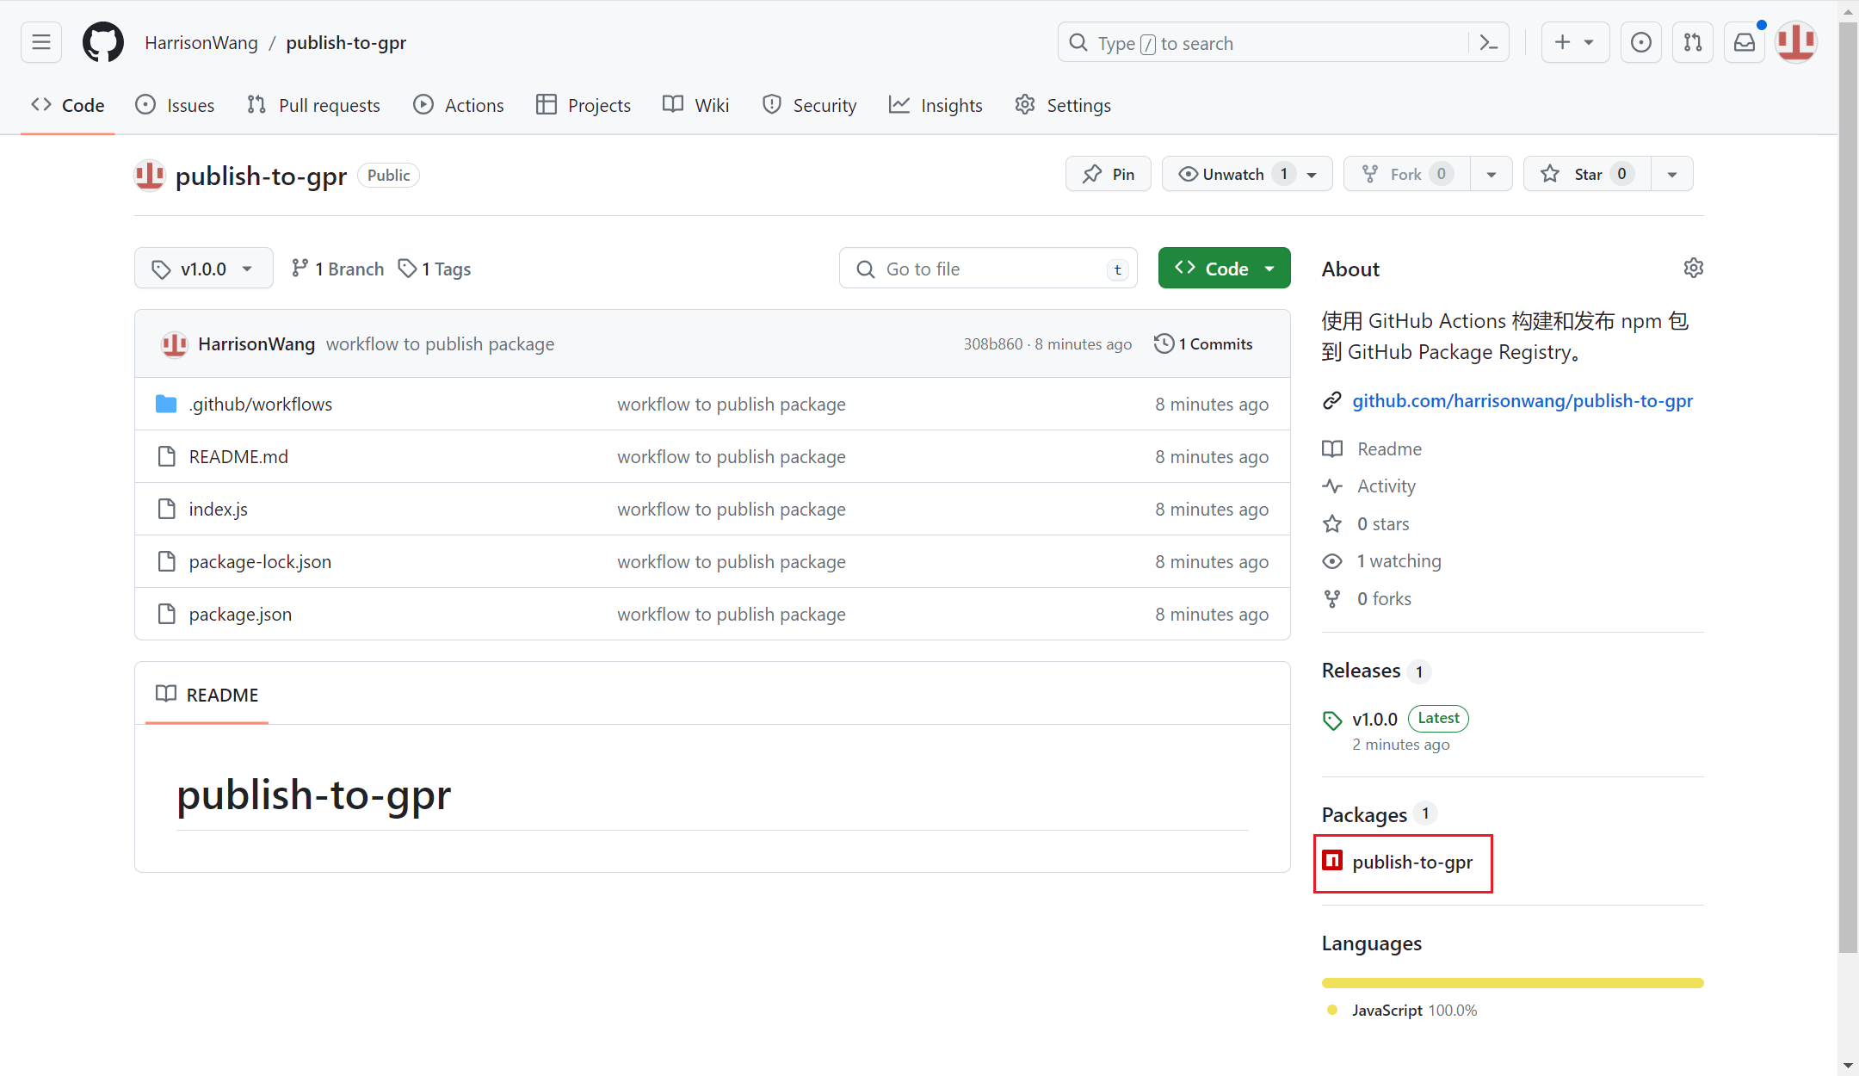
Task: Open github.com/harrisonwang/publish-to-gpr link
Action: click(x=1522, y=400)
